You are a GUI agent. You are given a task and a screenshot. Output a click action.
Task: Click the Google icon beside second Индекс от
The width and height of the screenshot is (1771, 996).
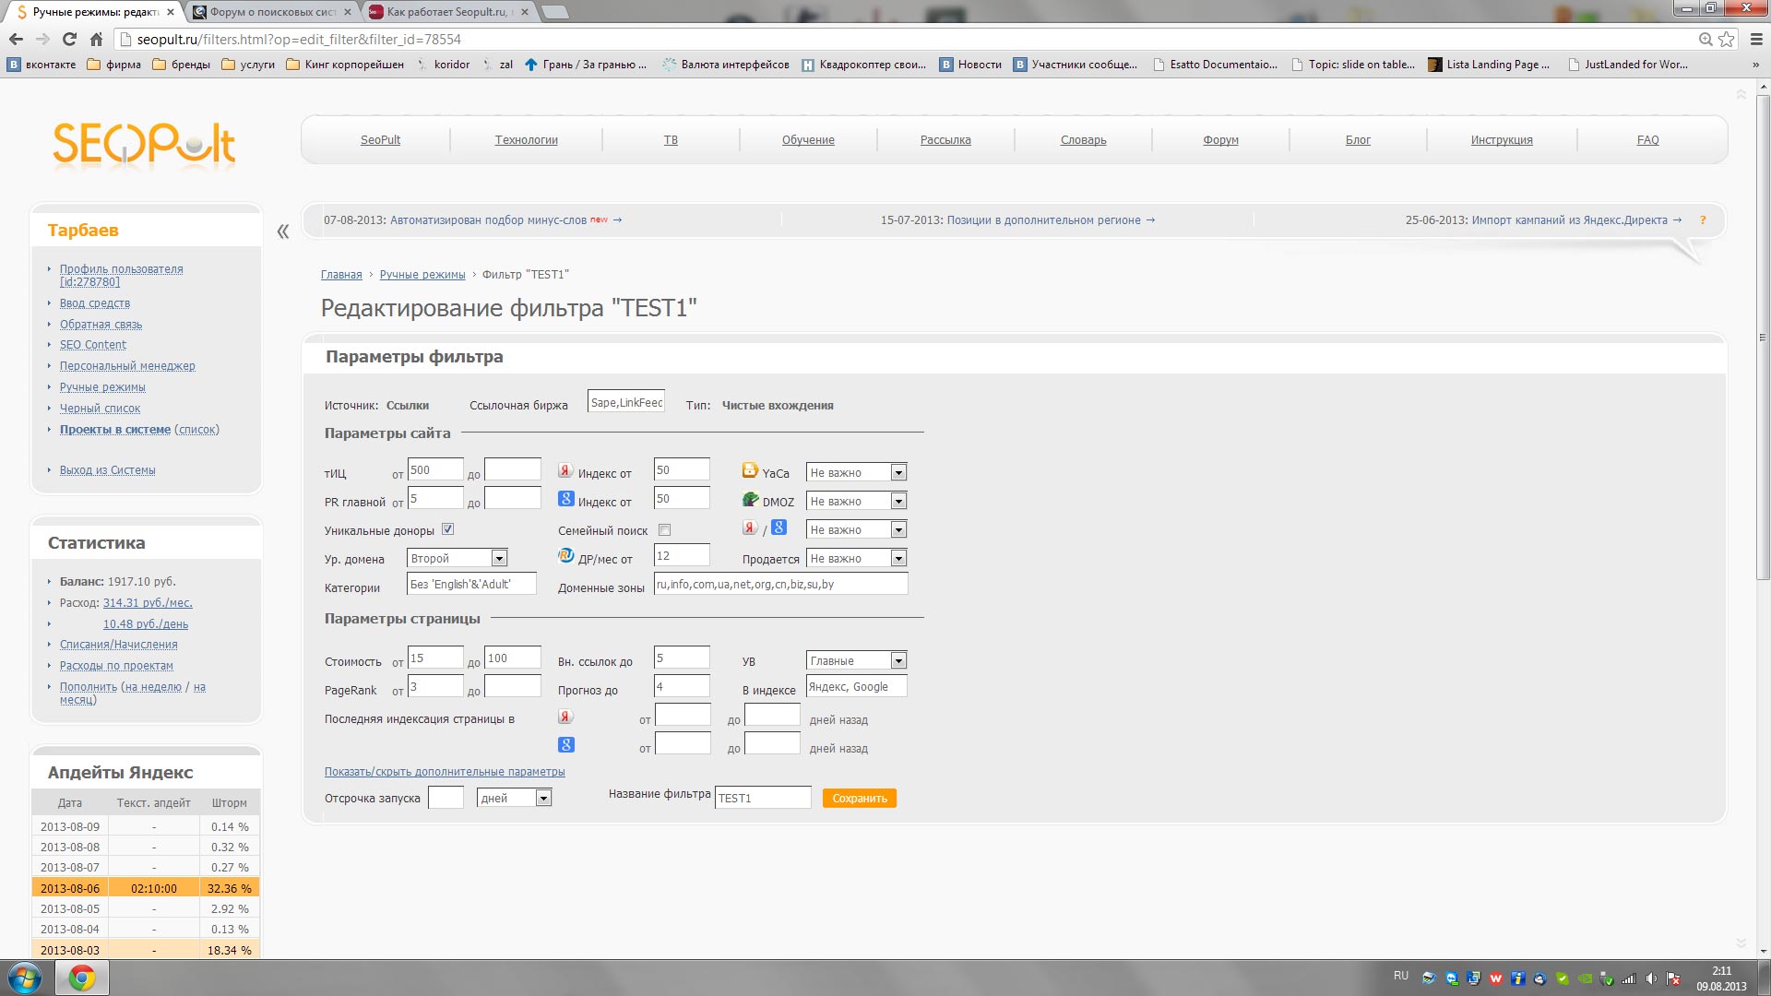(x=566, y=499)
